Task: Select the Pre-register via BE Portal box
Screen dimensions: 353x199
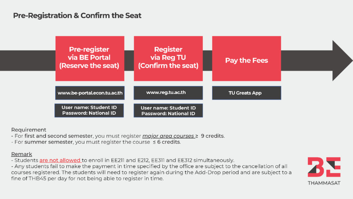Action: (90, 57)
